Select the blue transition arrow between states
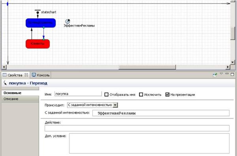 coord(43,34)
